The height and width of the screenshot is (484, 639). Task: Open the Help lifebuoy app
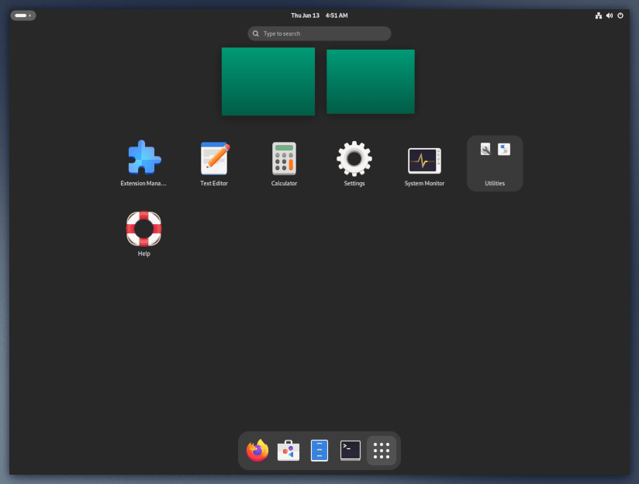point(144,229)
